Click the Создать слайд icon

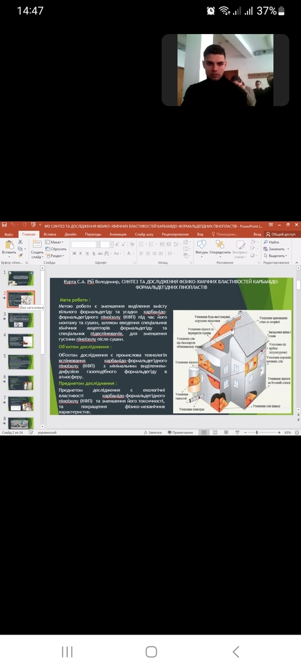click(x=37, y=249)
